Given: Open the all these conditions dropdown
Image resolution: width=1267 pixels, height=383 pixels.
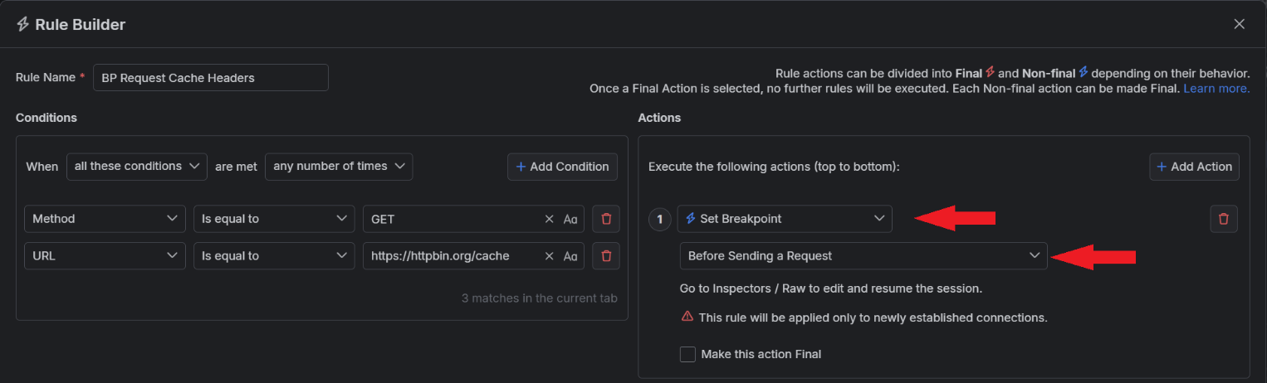Looking at the screenshot, I should 137,166.
